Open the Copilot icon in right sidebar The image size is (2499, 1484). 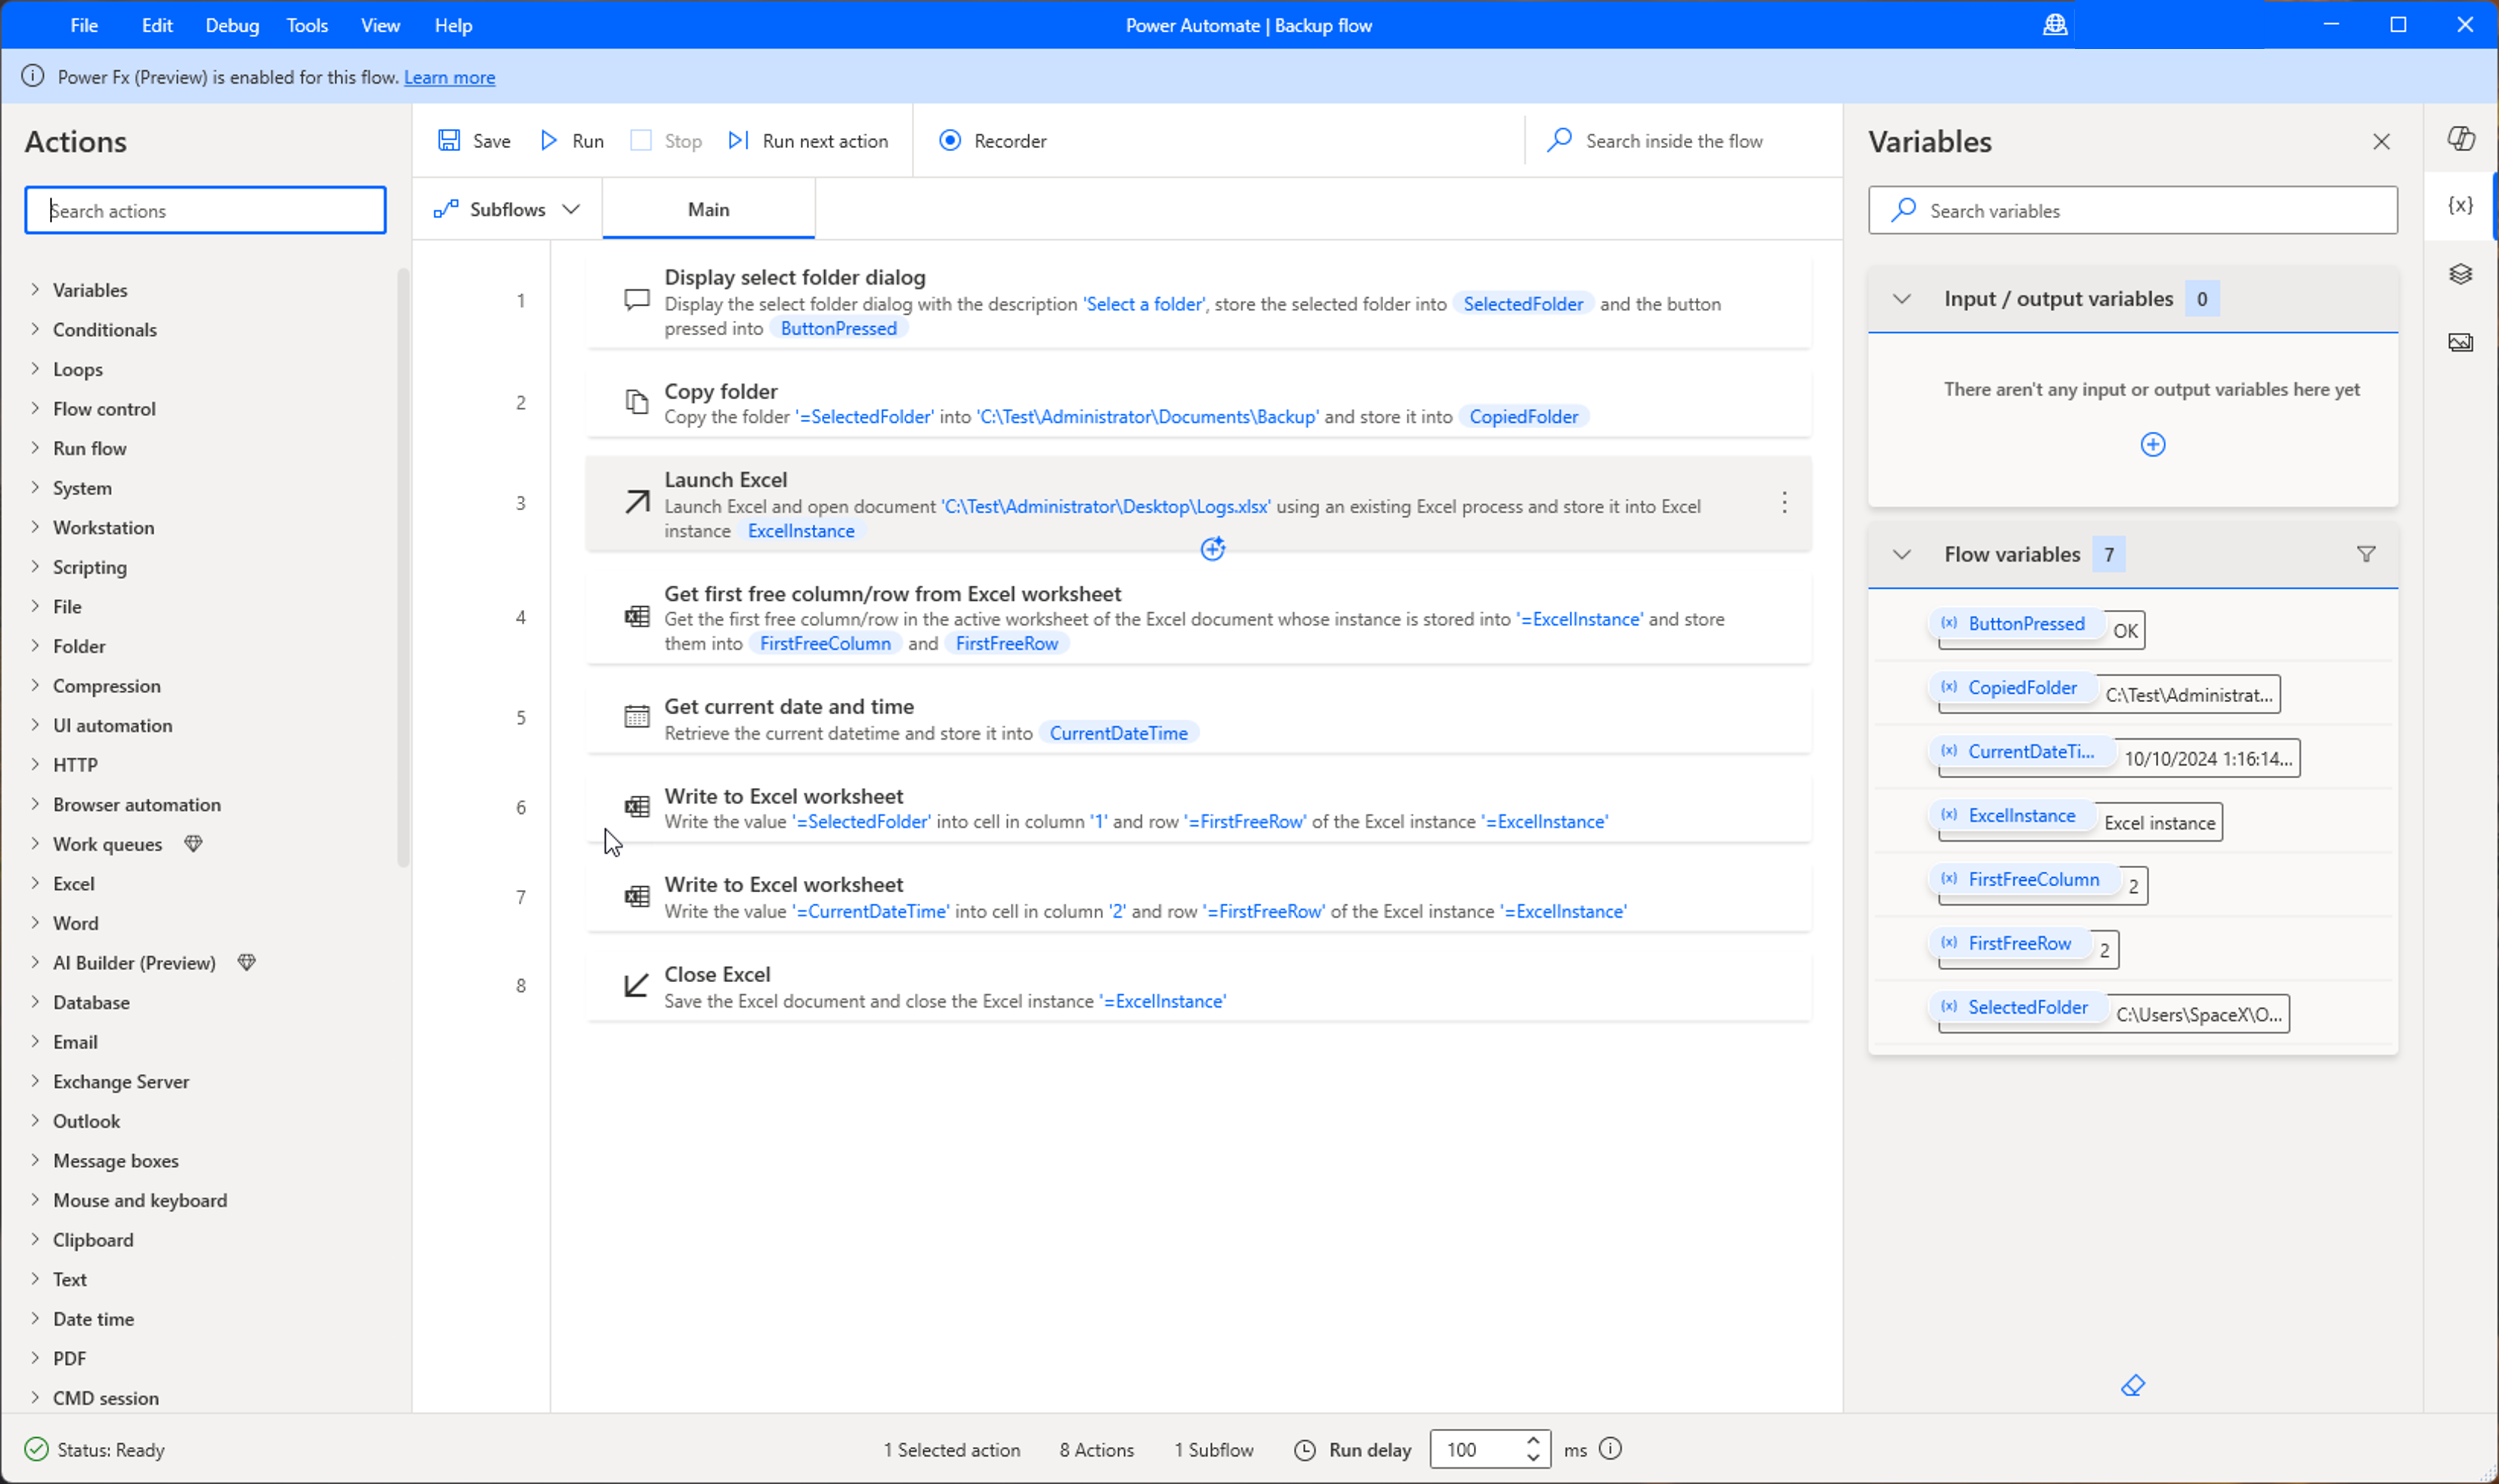(x=2461, y=139)
